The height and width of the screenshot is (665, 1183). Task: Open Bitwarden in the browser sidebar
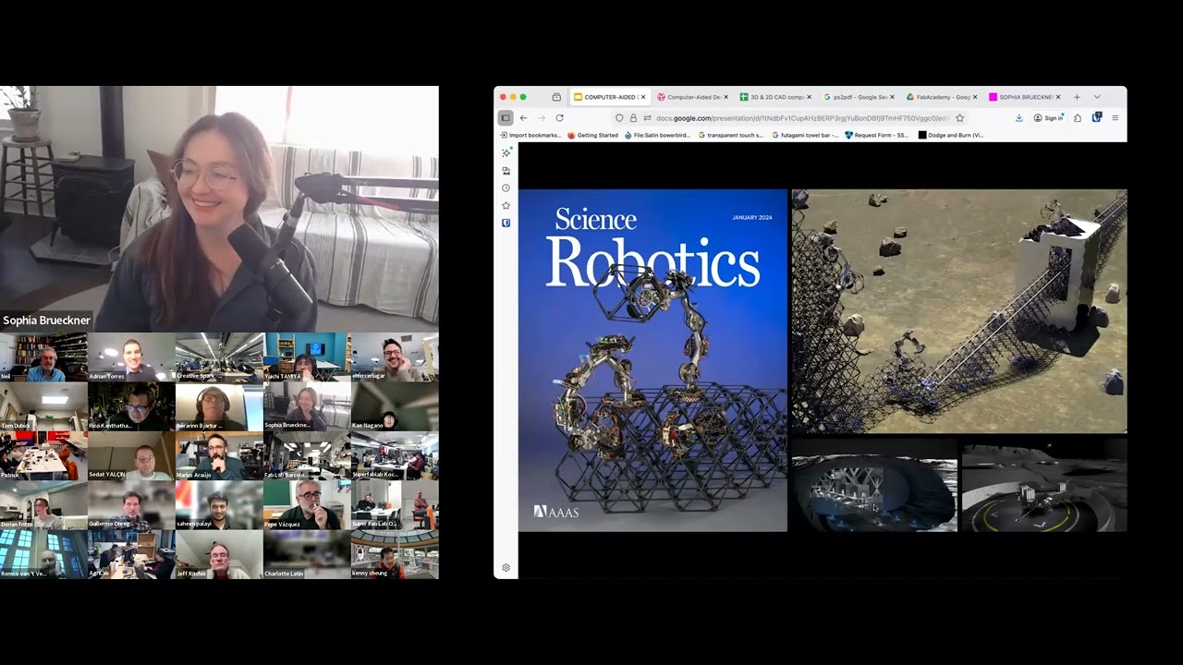point(506,223)
